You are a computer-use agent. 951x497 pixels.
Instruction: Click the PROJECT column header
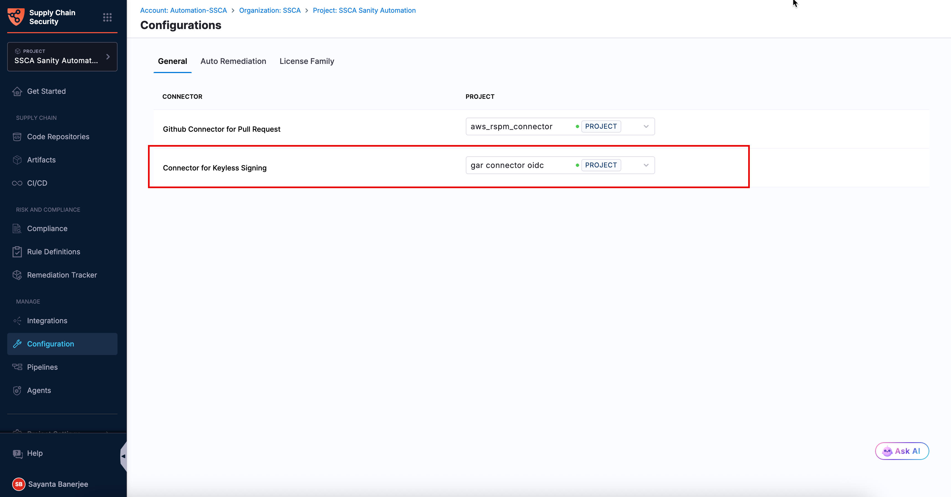480,97
